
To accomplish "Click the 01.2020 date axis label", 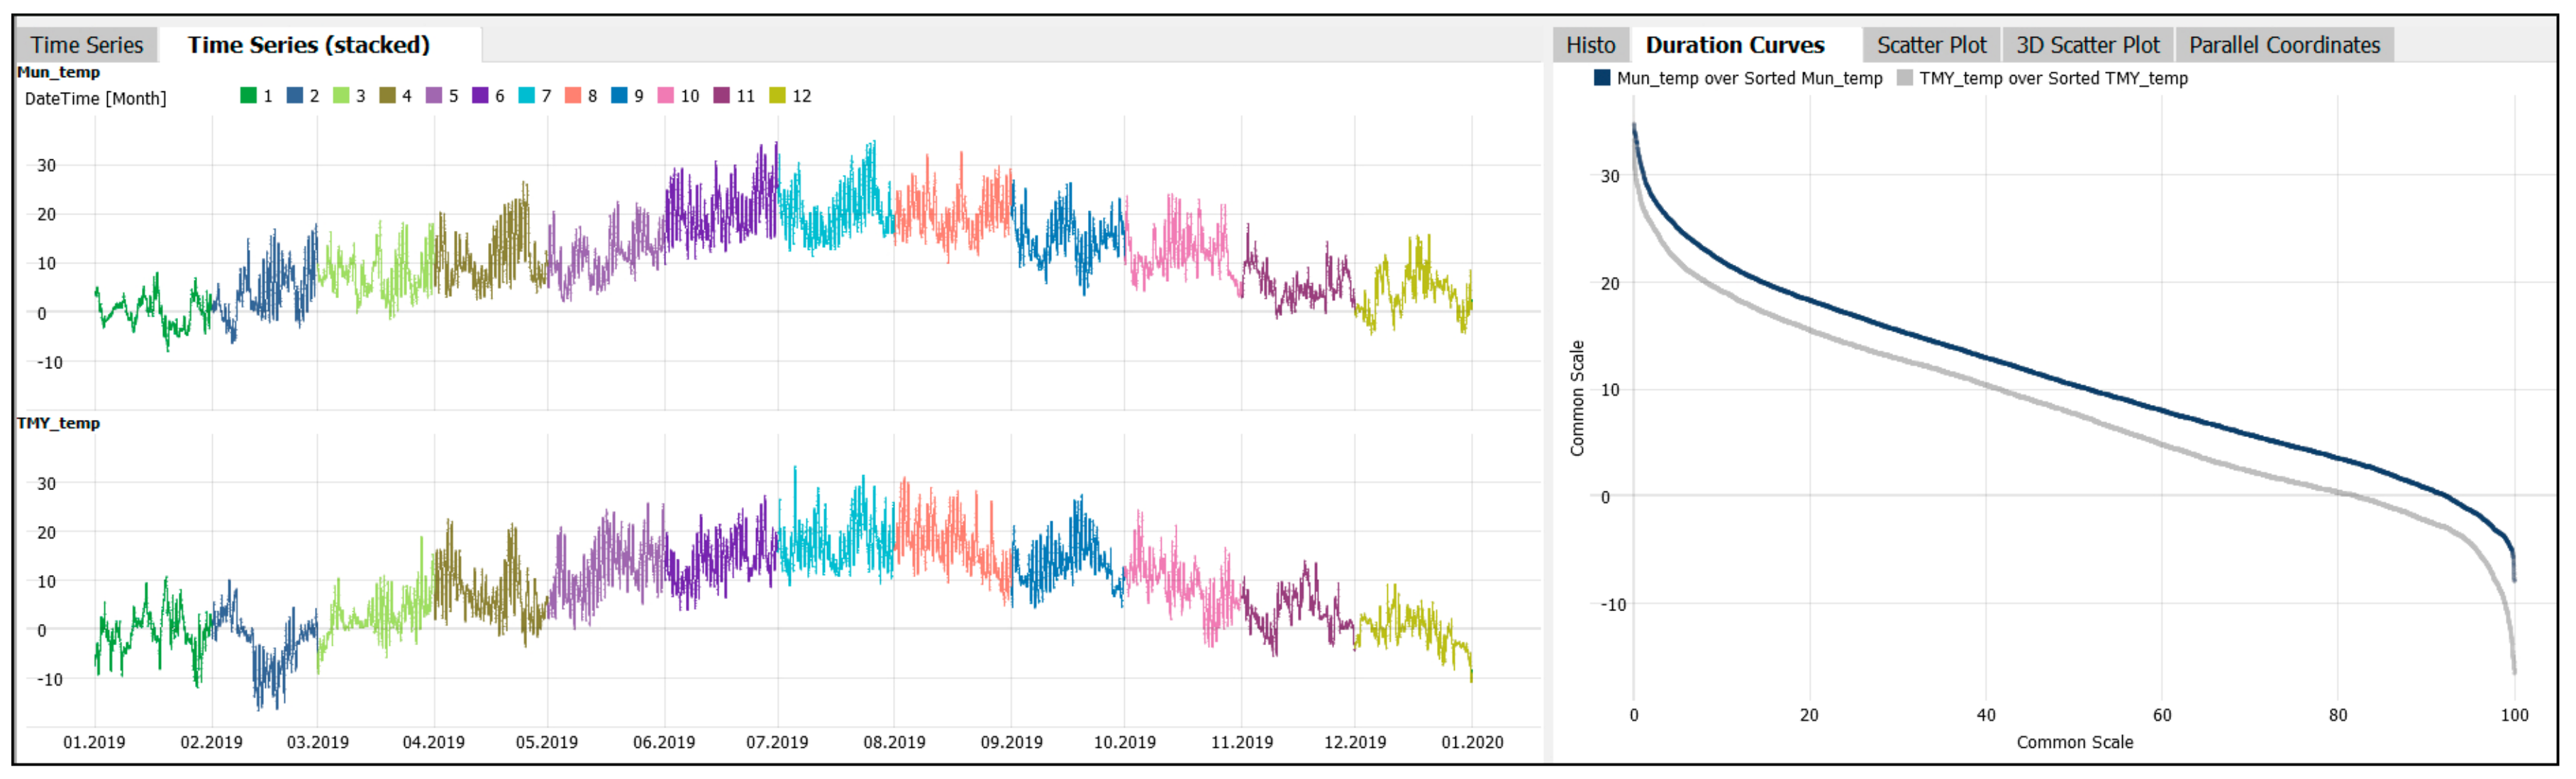I will pyautogui.click(x=1472, y=743).
